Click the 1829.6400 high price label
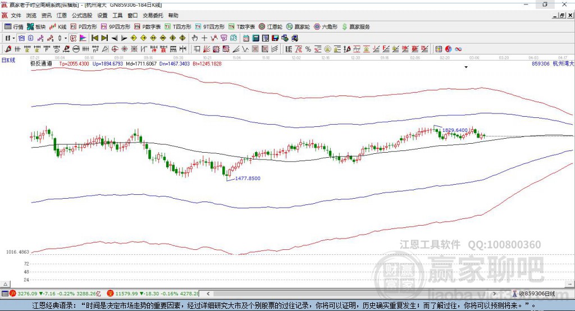Screen dimensions: 575x311 [x=455, y=130]
